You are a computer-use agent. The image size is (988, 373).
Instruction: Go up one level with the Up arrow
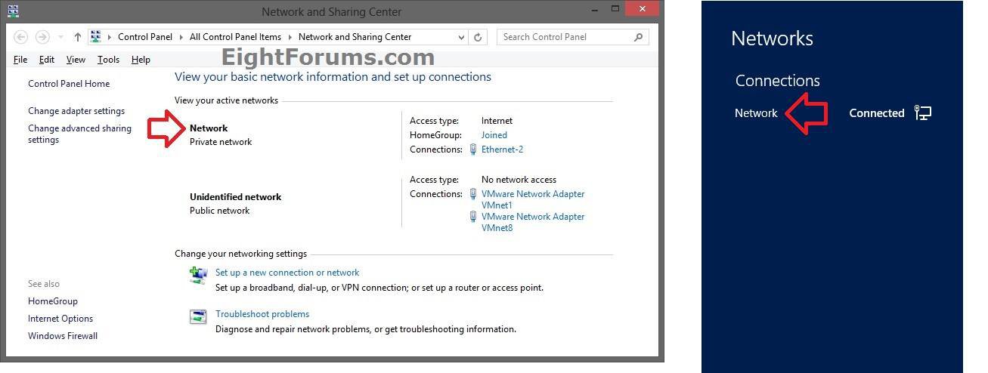click(x=77, y=37)
